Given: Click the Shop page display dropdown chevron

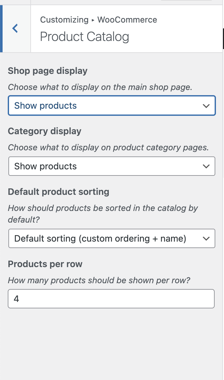Looking at the screenshot, I should click(x=206, y=106).
